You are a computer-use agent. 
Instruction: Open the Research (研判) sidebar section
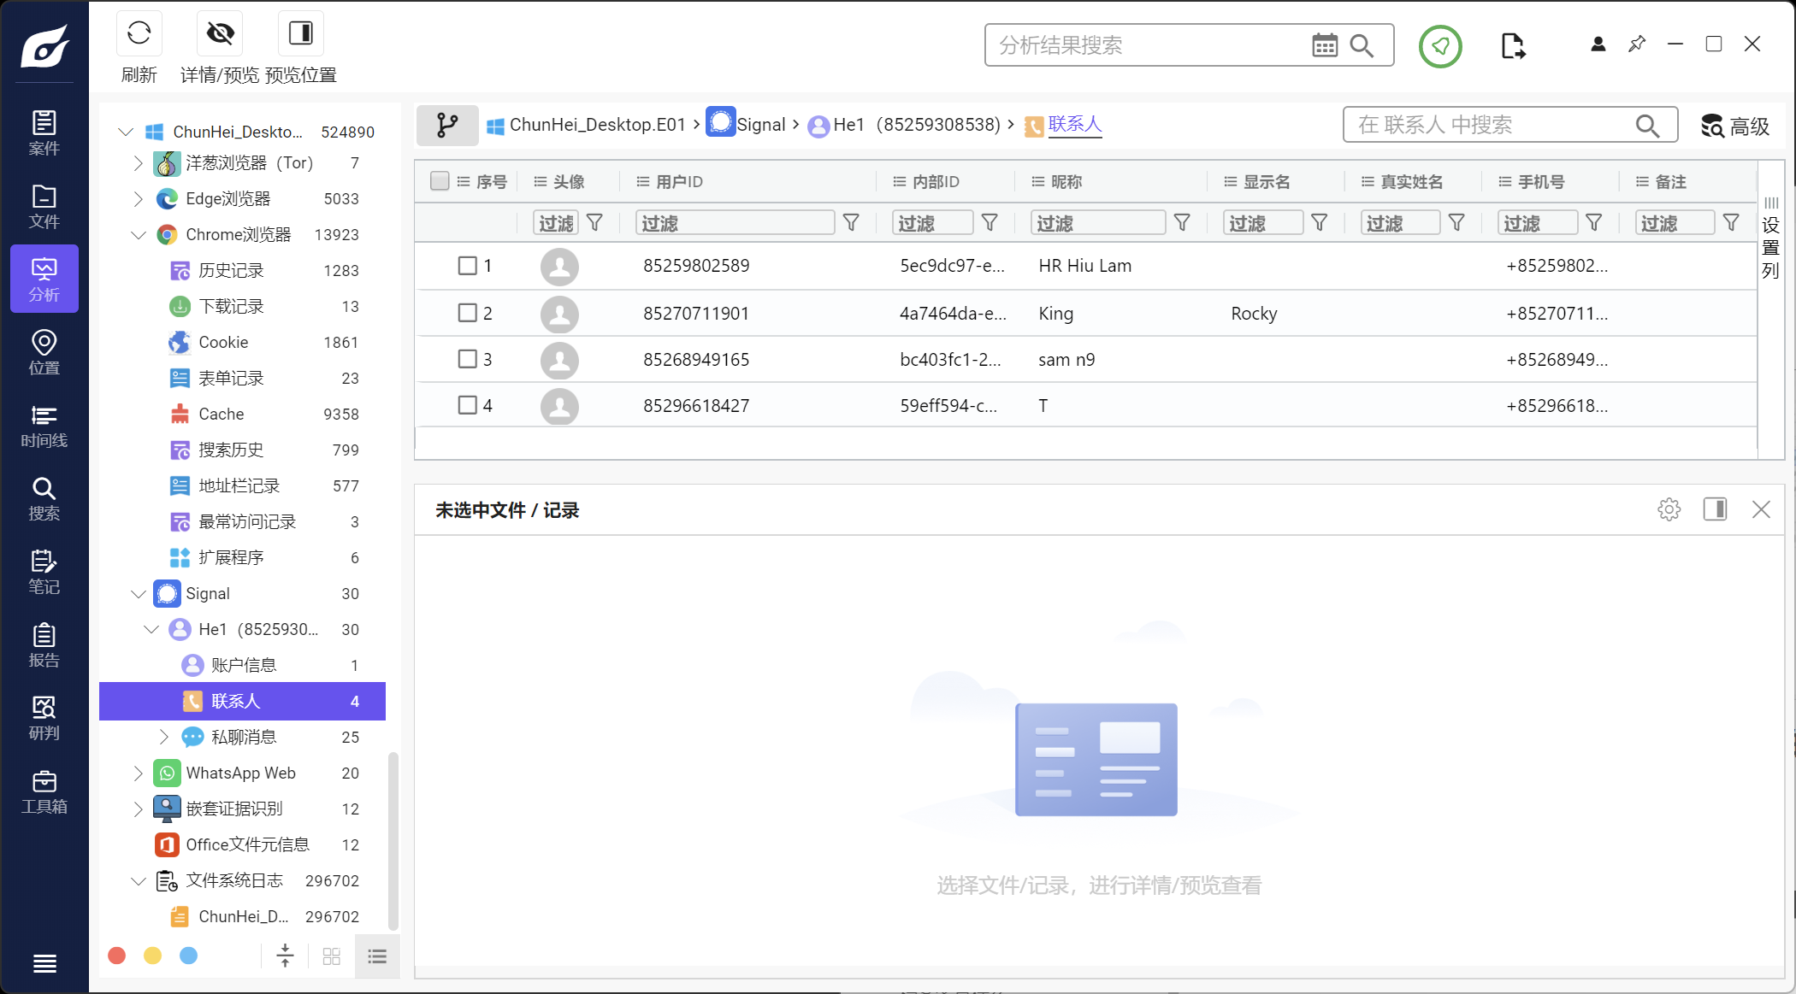pos(44,718)
